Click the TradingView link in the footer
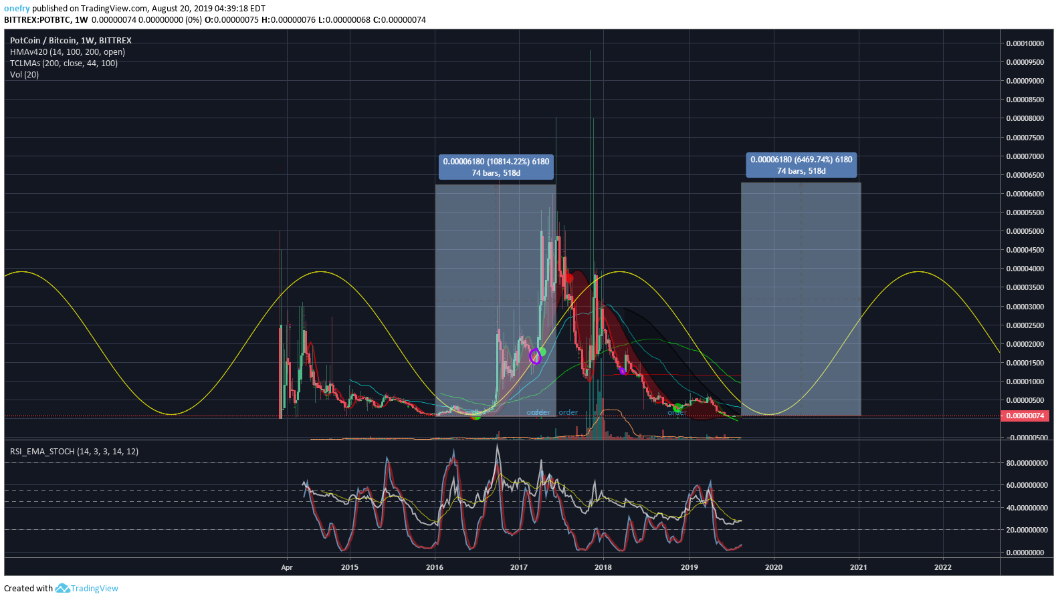 [94, 589]
